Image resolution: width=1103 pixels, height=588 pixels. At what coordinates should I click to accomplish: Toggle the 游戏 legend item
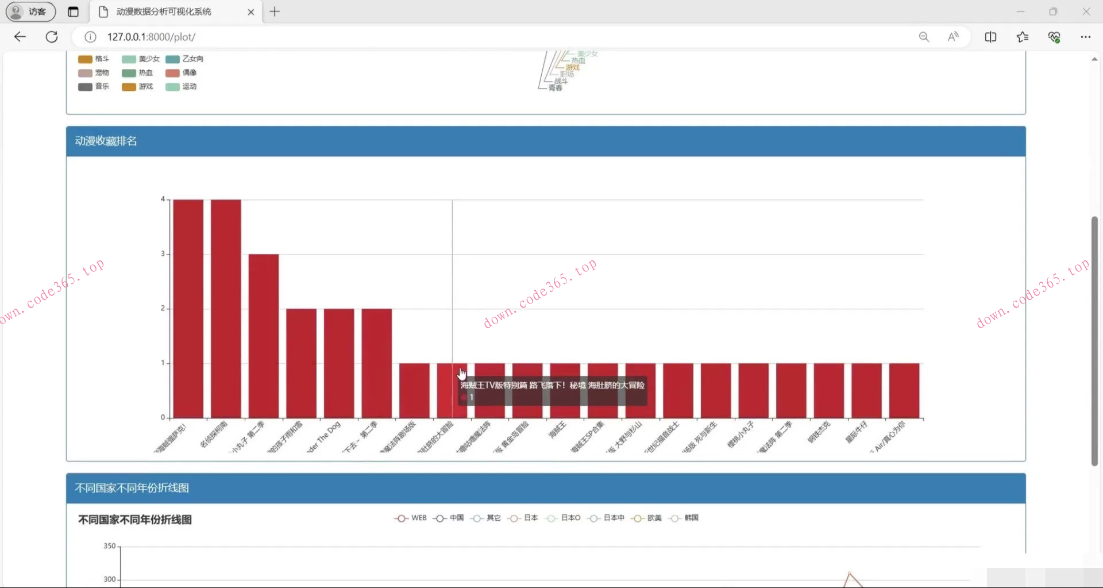pyautogui.click(x=137, y=86)
